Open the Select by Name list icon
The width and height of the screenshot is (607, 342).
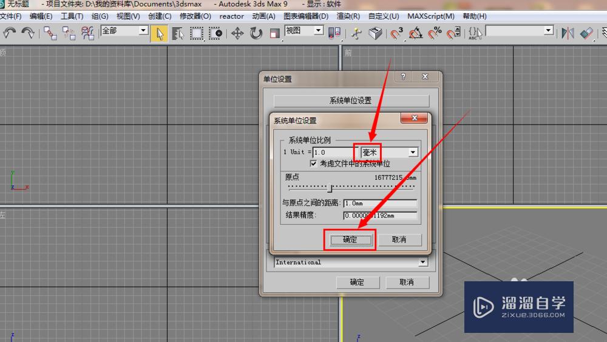178,33
